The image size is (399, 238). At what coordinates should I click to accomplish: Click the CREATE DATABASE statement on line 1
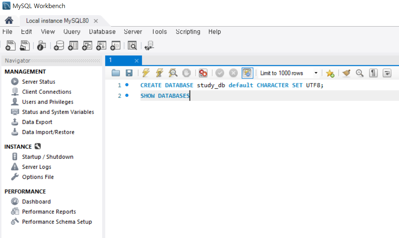232,85
